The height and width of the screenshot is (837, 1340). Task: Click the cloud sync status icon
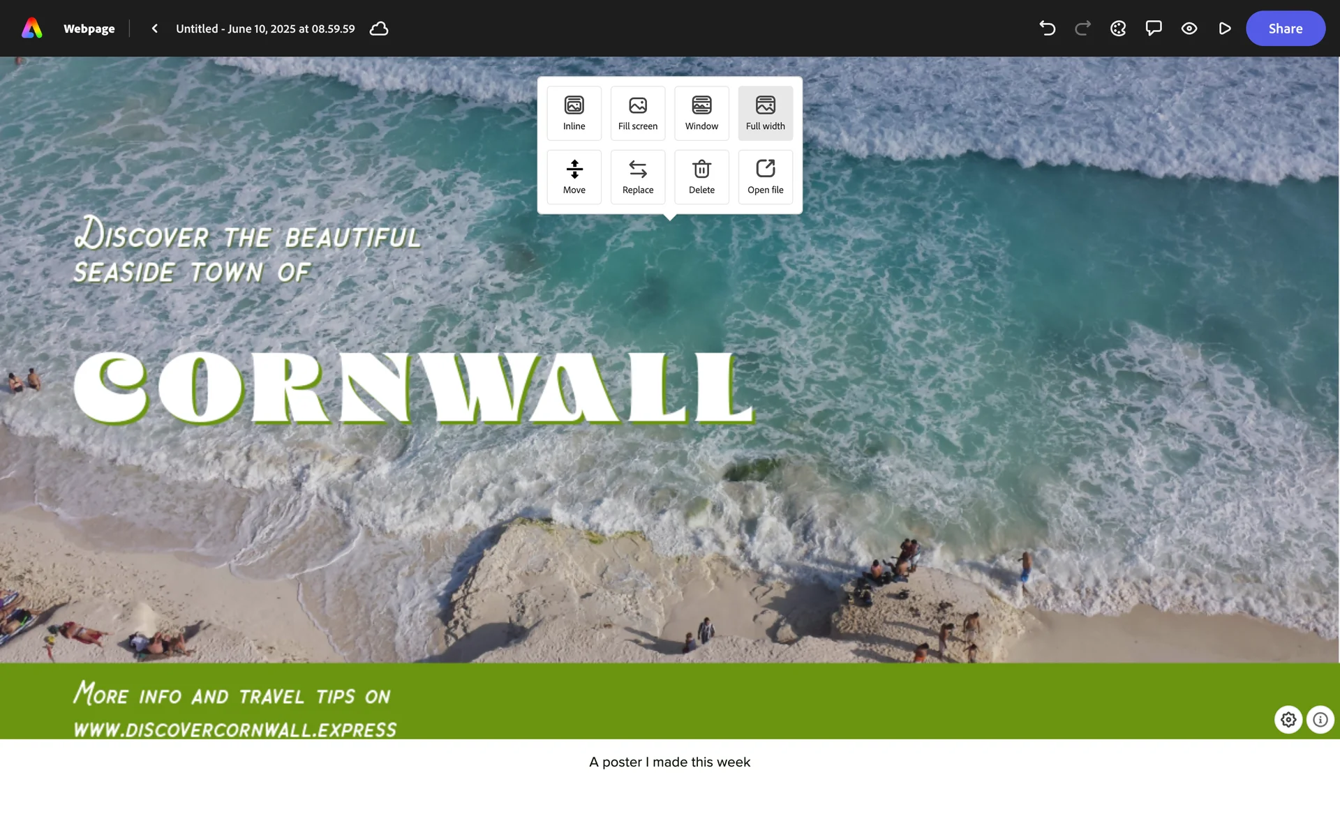(x=379, y=29)
